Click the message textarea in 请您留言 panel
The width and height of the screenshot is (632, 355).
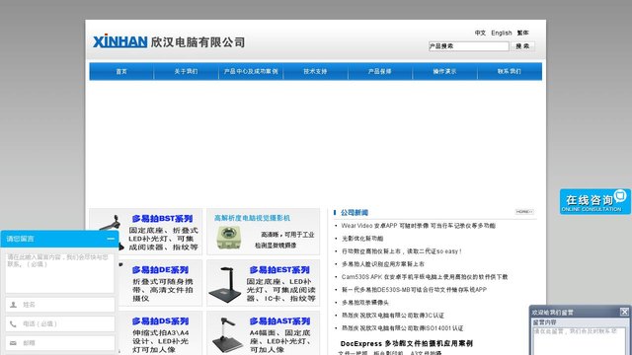[x=59, y=272]
